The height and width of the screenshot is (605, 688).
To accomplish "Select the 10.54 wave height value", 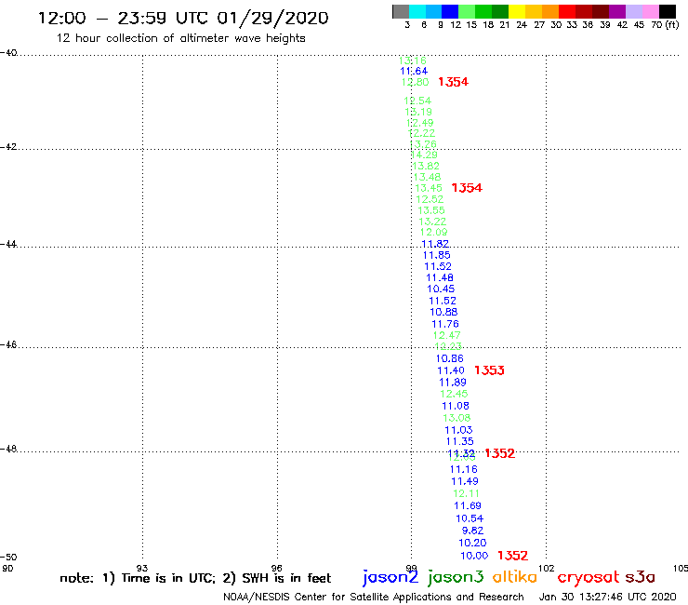I will 470,518.
